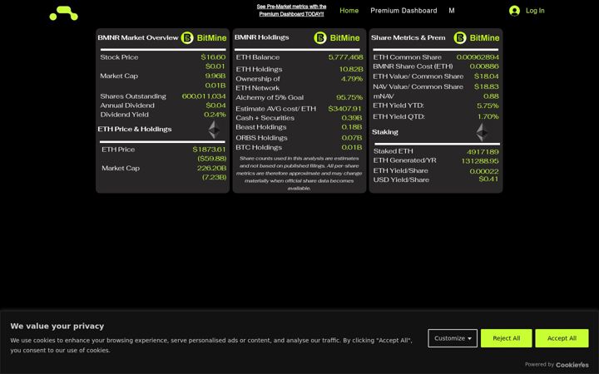Click the ETH Price value $1873.61
599x374 pixels.
tap(209, 150)
